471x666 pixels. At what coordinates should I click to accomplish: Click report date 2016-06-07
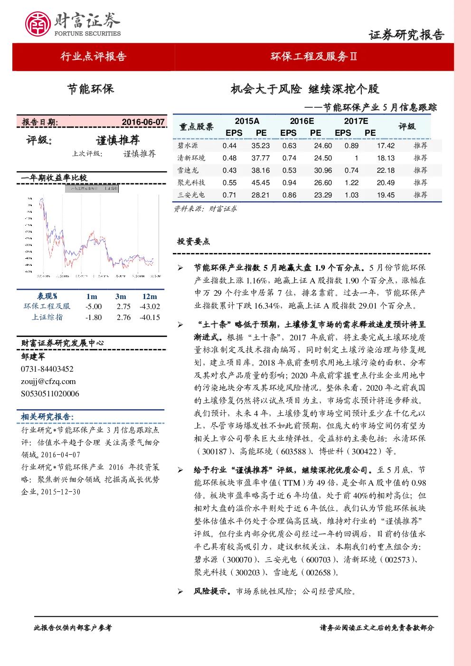tap(143, 122)
